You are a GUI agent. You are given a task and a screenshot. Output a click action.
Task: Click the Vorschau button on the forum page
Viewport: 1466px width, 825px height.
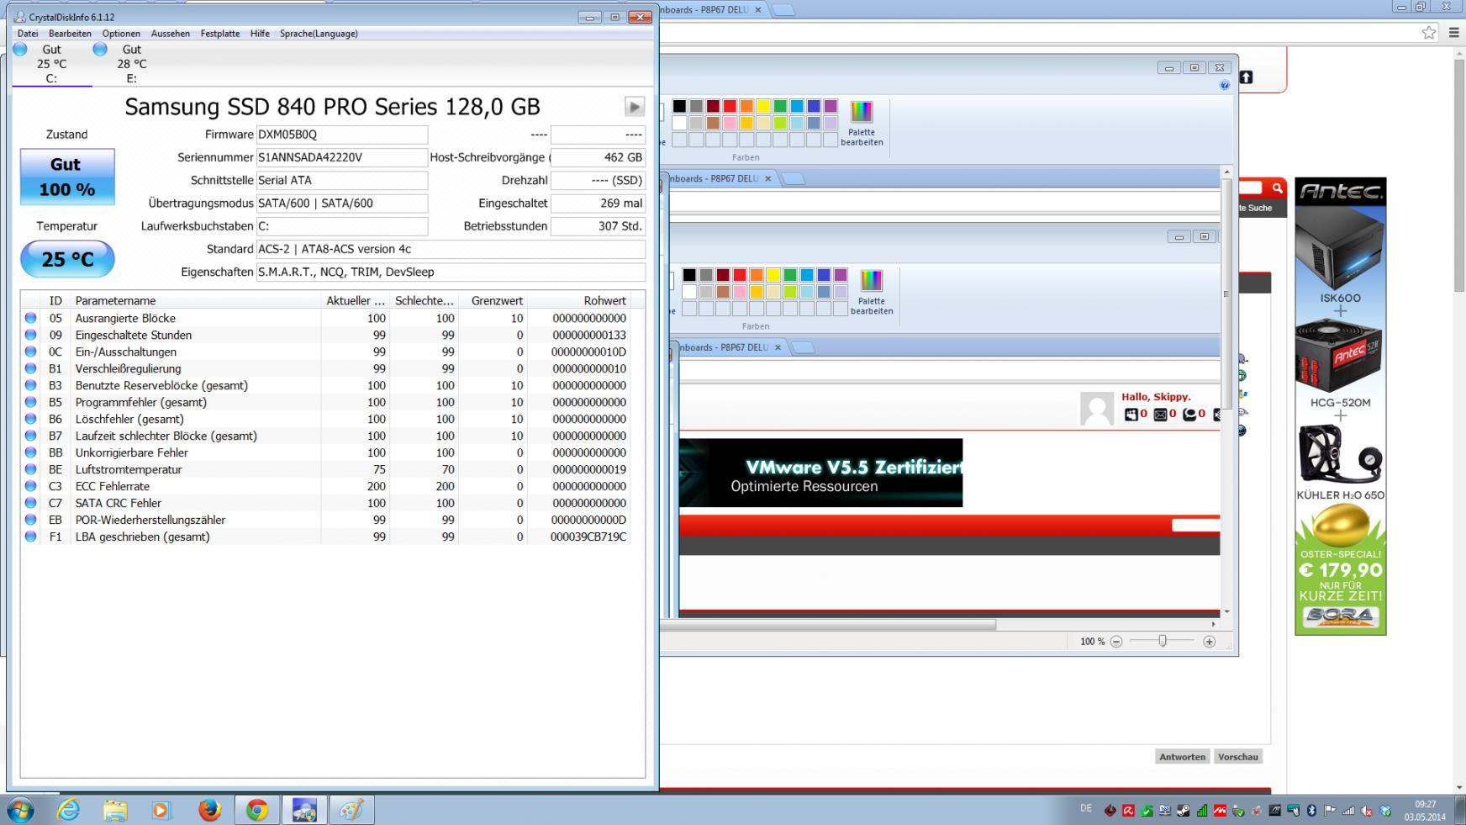1238,757
